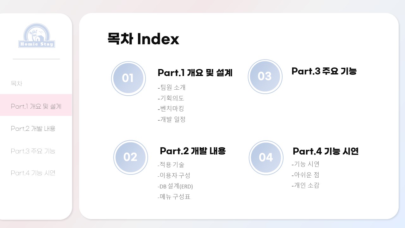Select the 04 circle badge

(266, 158)
